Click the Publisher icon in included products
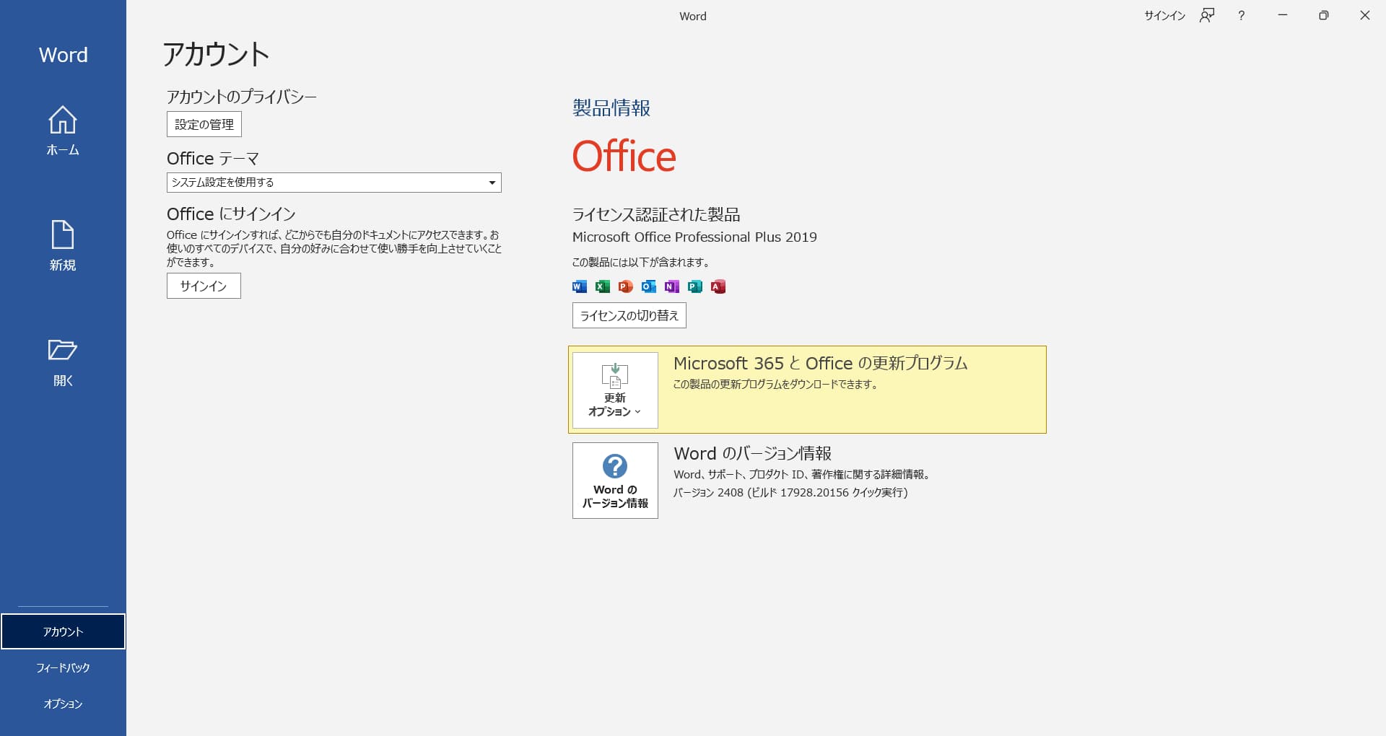Viewport: 1386px width, 736px height. [x=695, y=286]
